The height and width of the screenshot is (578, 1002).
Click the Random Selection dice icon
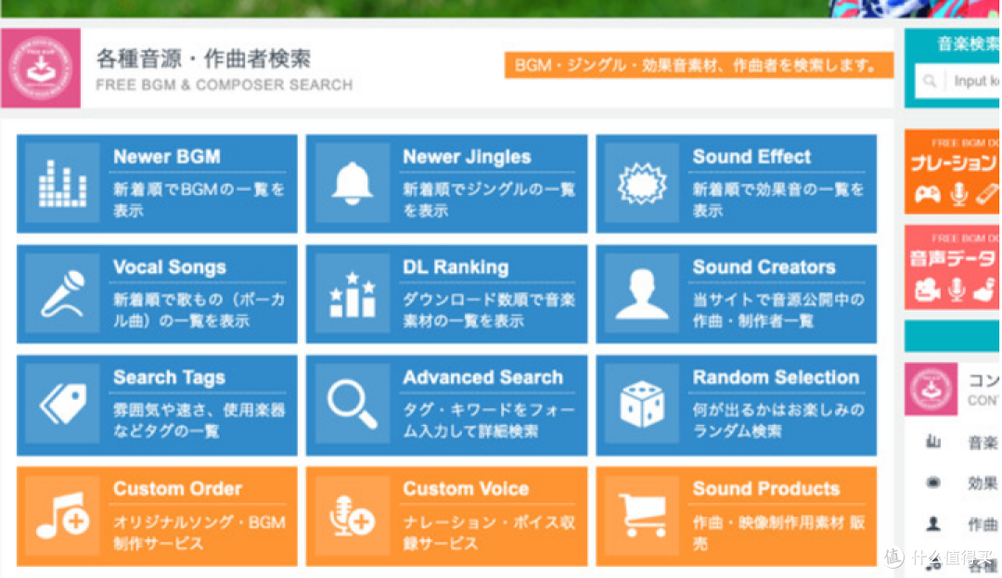click(642, 405)
